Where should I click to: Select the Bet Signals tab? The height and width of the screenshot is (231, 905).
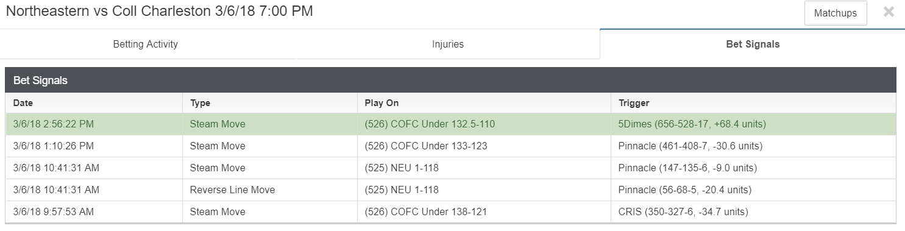(x=753, y=44)
